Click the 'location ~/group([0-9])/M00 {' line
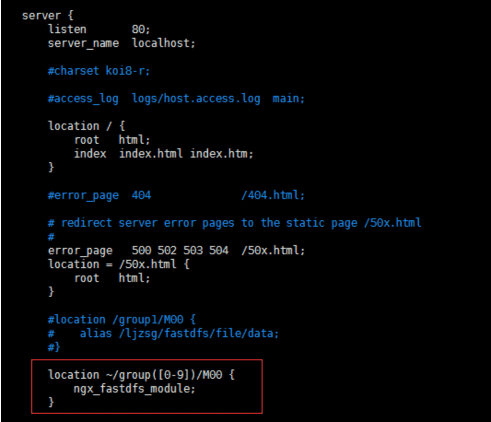491x422 pixels. point(141,375)
